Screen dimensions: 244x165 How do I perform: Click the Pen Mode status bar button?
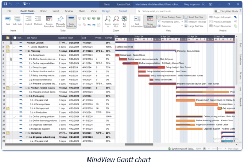pyautogui.click(x=233, y=149)
